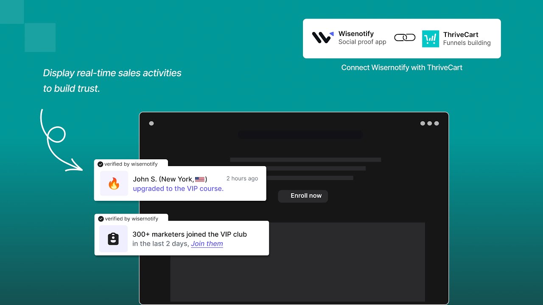Click the upgraded to the VIP course text
The height and width of the screenshot is (305, 543).
coord(178,189)
